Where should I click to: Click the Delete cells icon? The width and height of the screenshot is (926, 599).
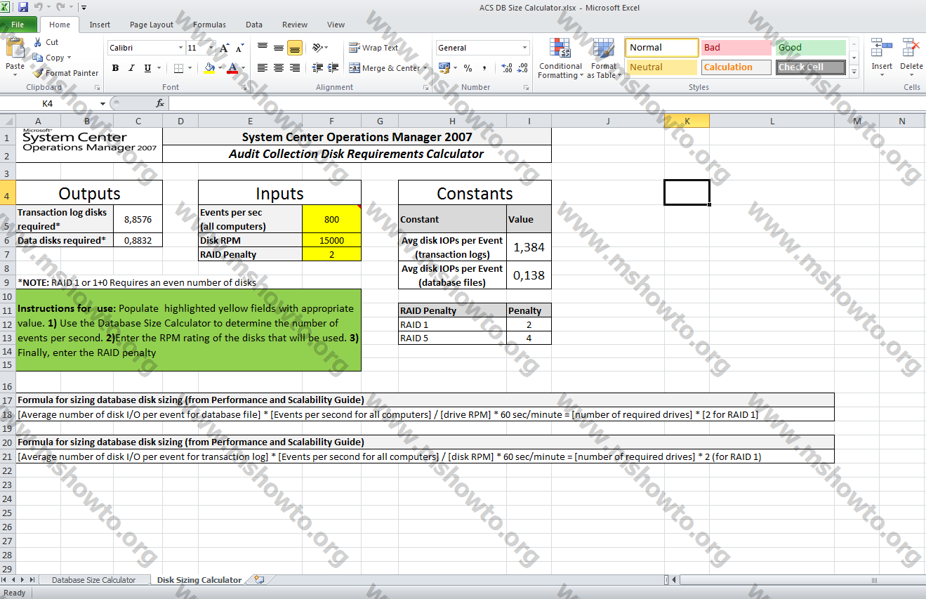click(911, 49)
